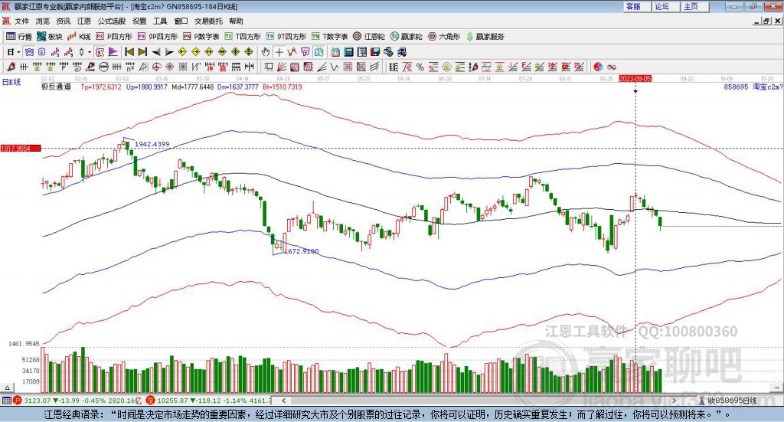This screenshot has height=422, width=784.
Task: Click the 1917.9554 red price tag
Action: click(21, 149)
